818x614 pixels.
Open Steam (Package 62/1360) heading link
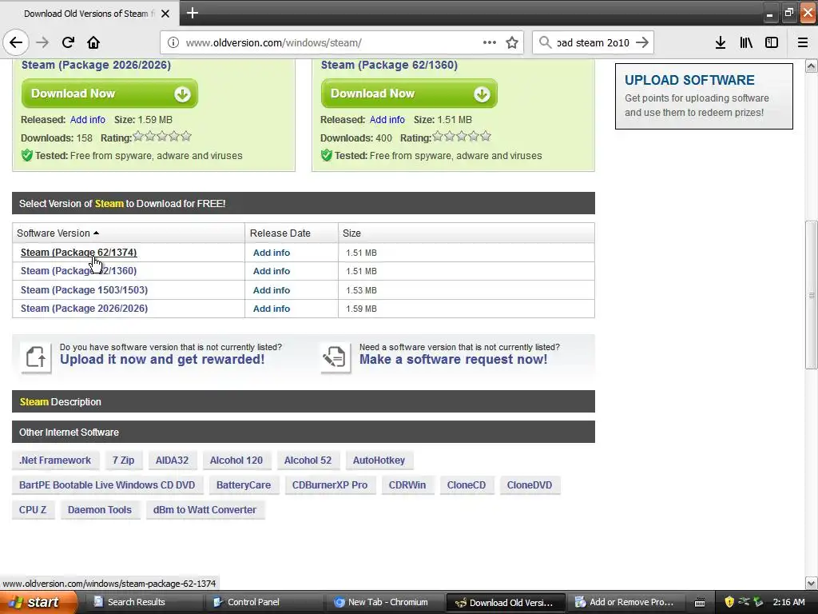point(389,65)
